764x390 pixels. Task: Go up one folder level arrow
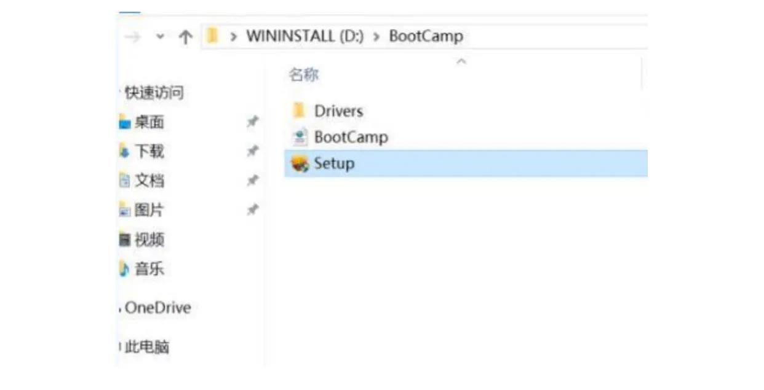tap(185, 37)
